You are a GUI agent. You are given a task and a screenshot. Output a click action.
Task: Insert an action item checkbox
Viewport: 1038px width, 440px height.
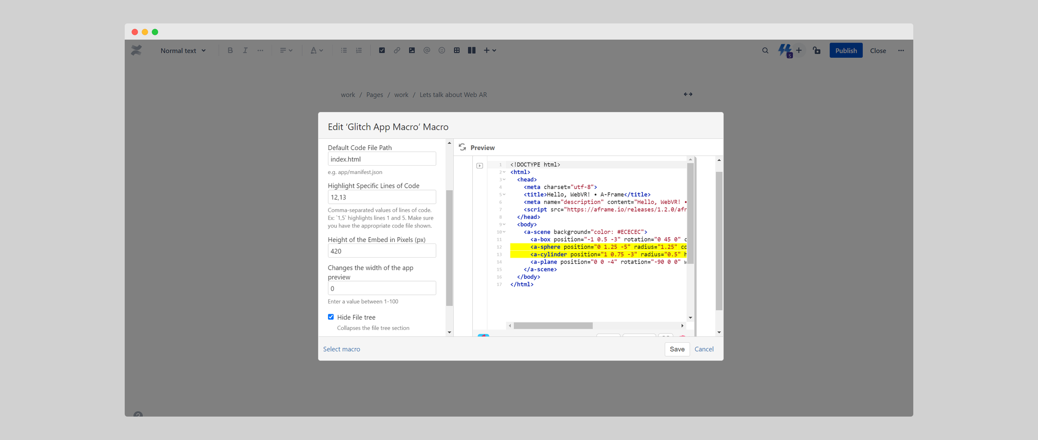point(382,50)
